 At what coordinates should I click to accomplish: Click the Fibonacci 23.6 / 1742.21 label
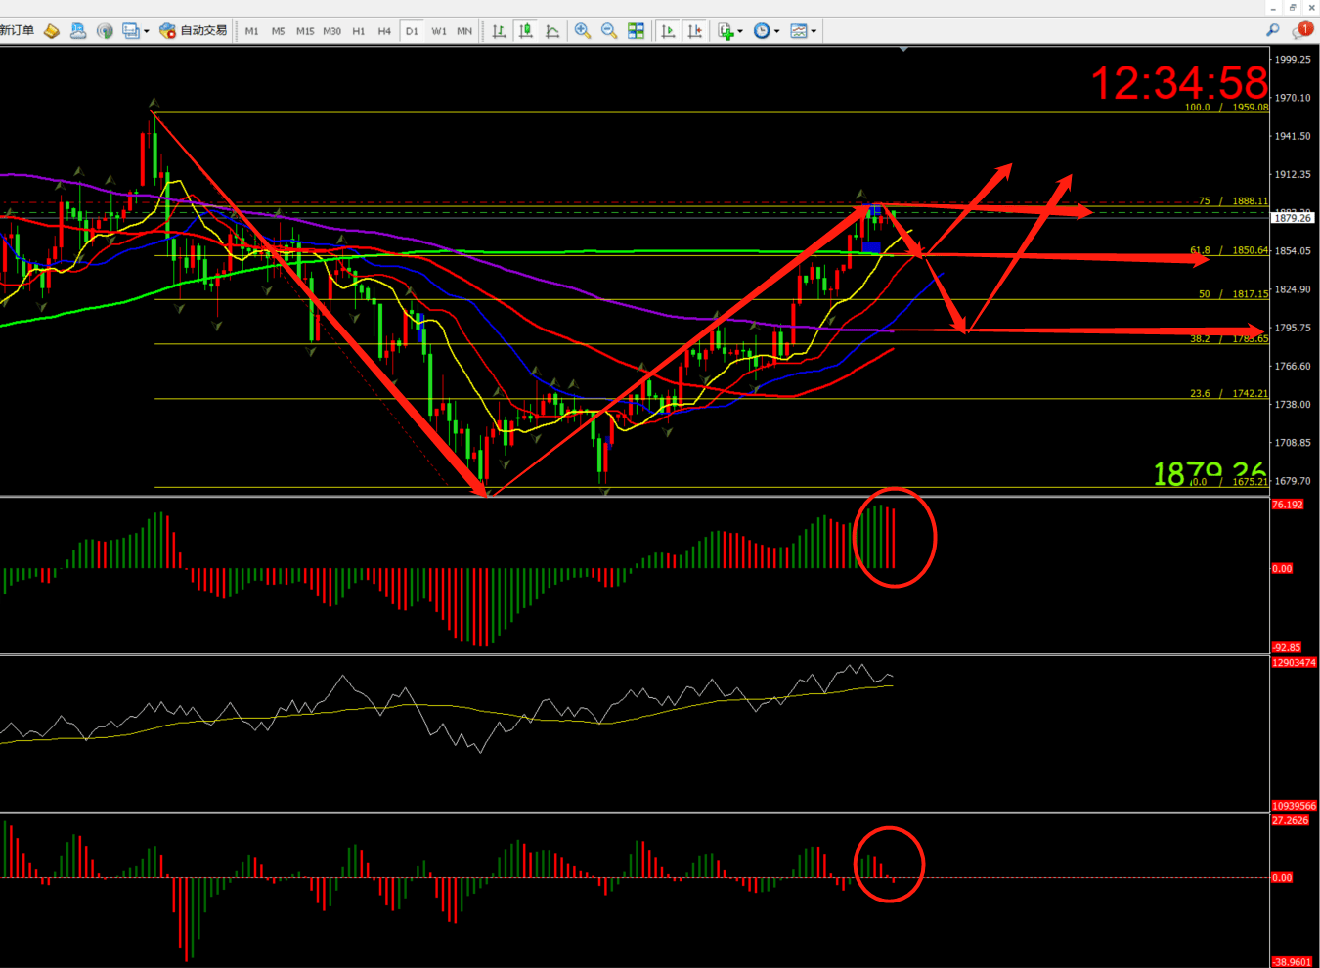(x=1229, y=393)
